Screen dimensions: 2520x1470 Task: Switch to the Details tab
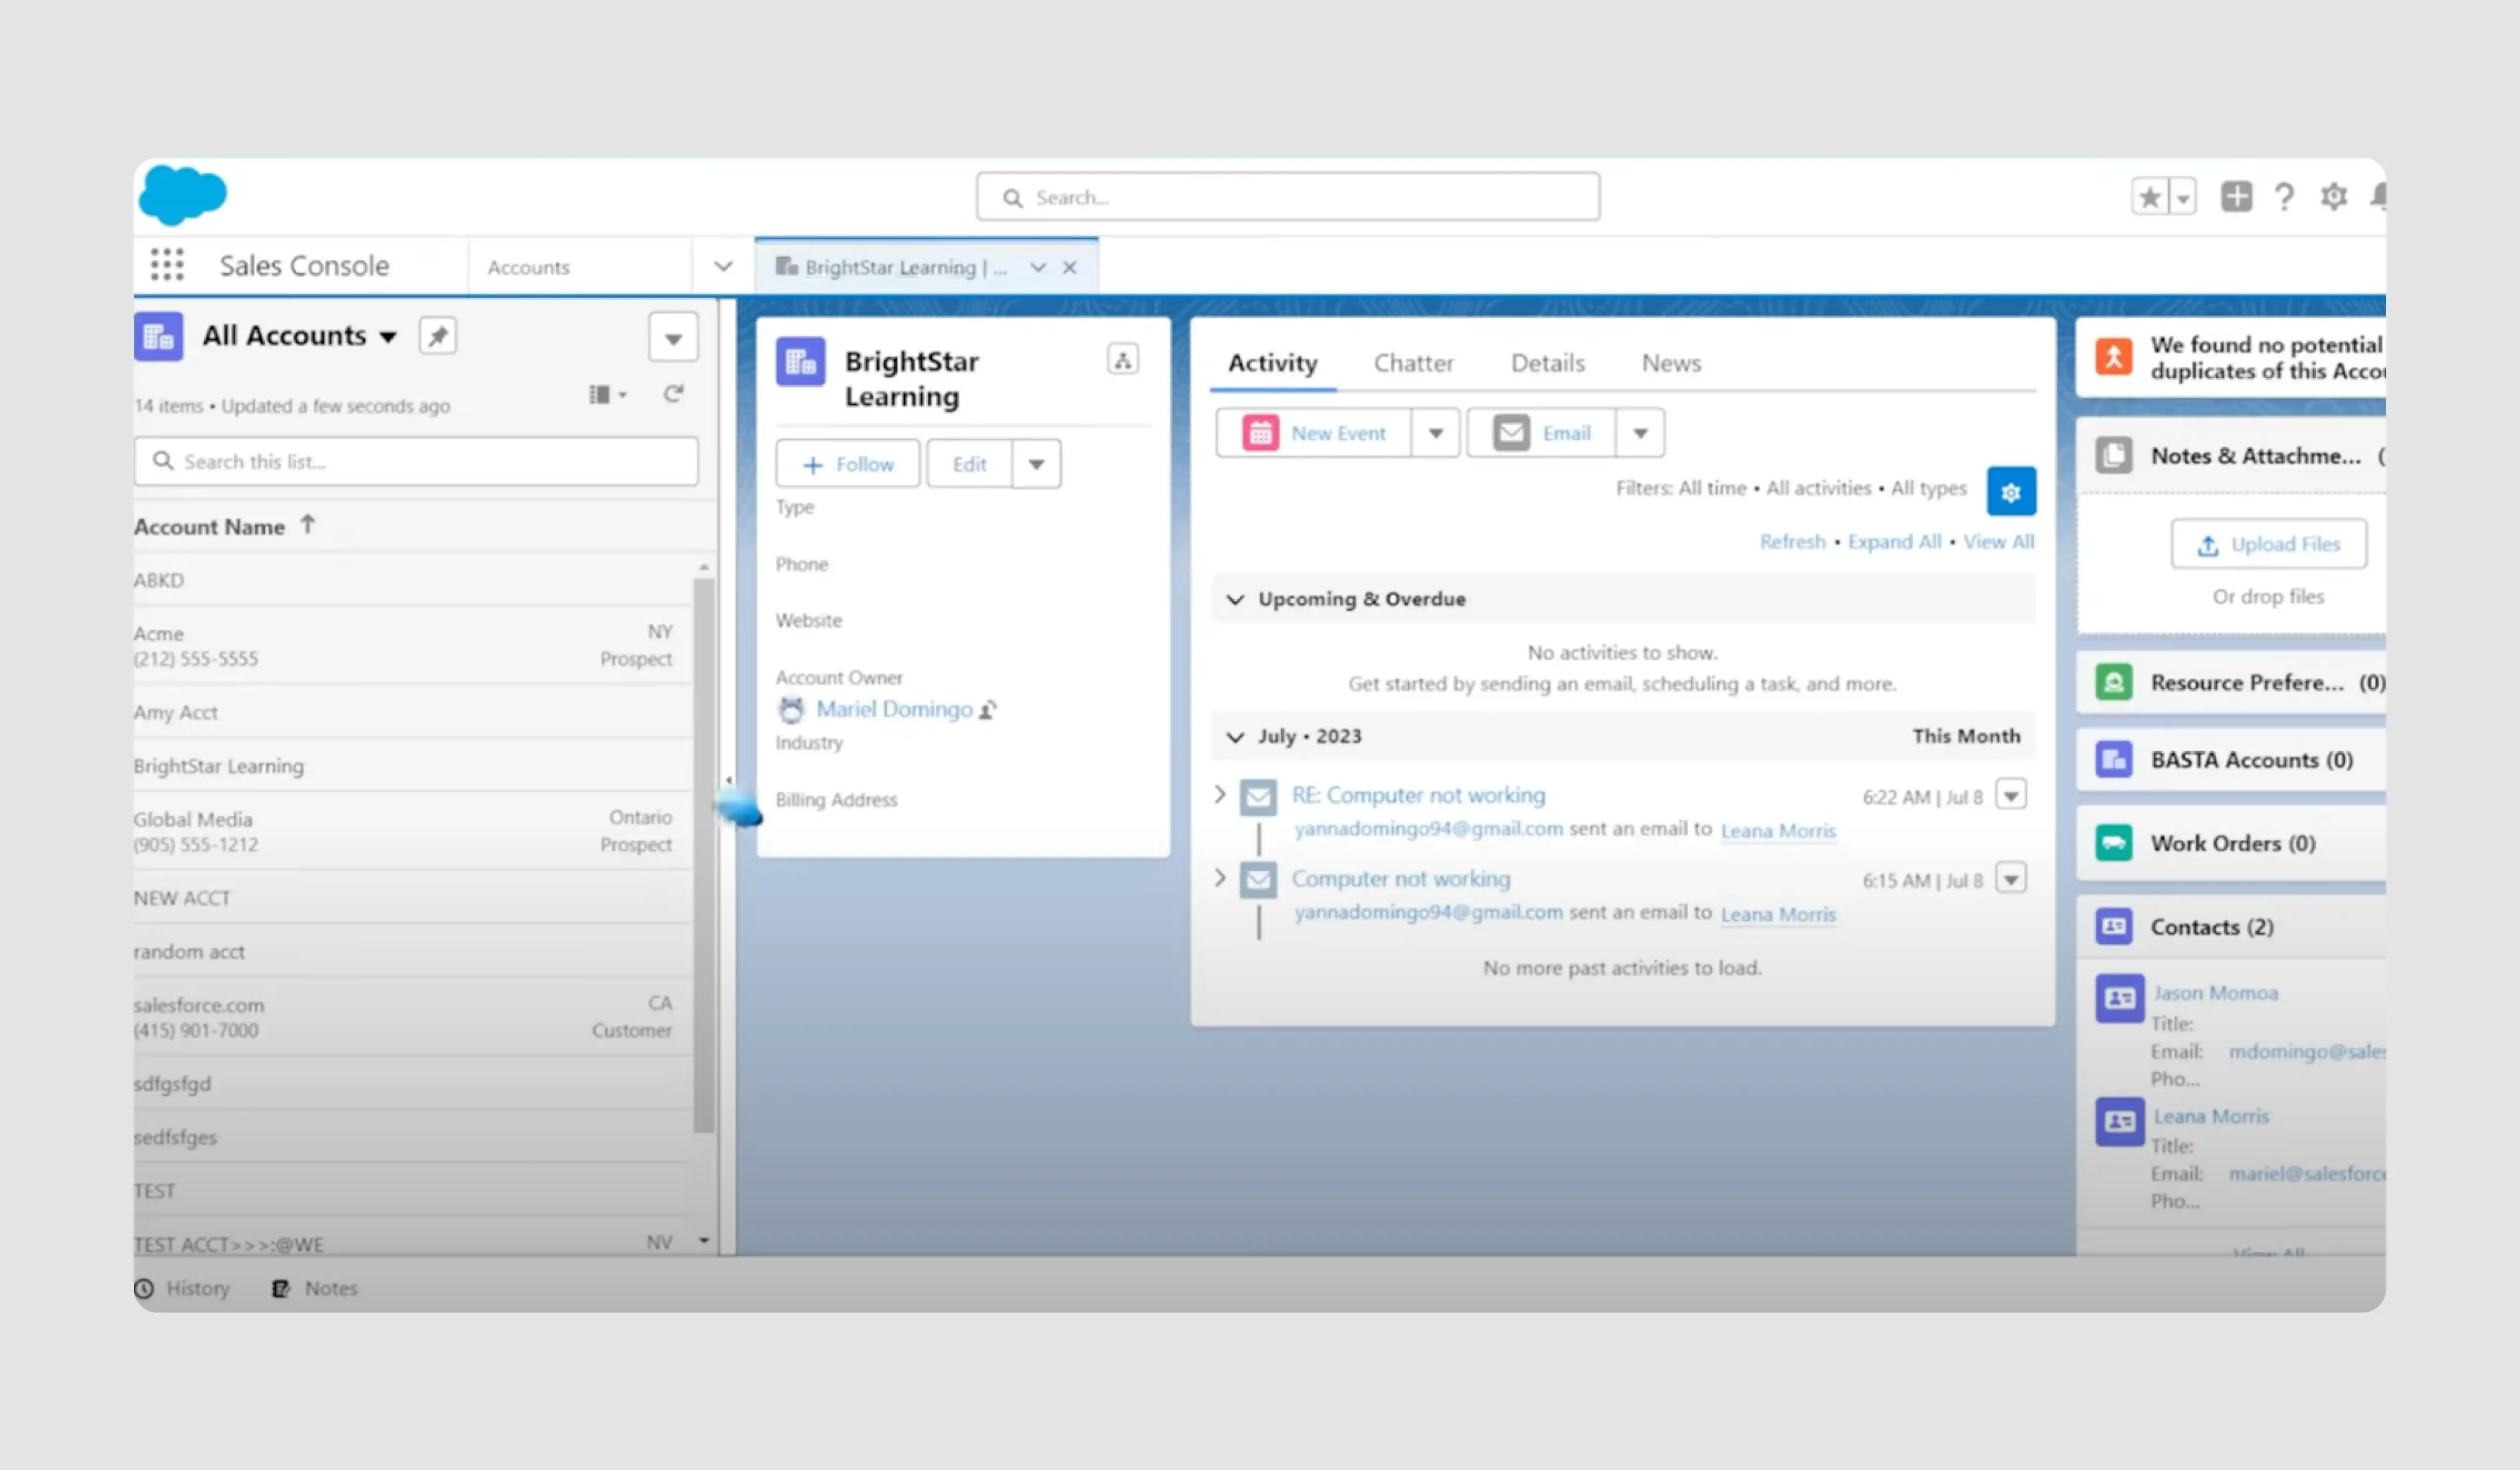pyautogui.click(x=1547, y=363)
